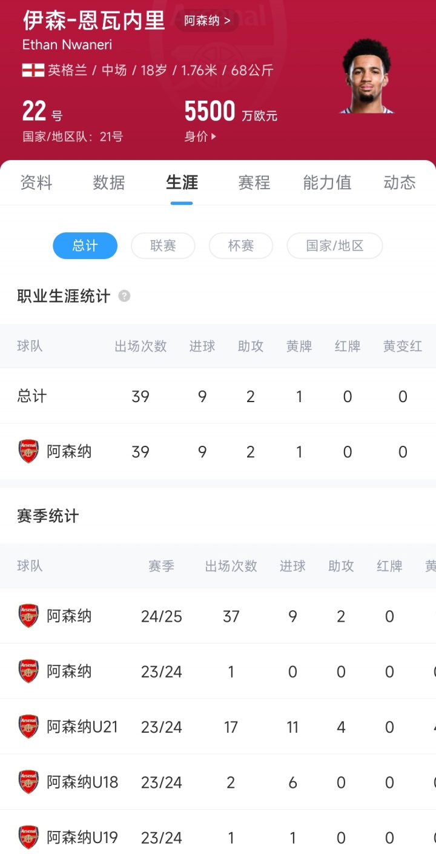Viewport: 436px width, 854px height.
Task: Open the 能力值 tab
Action: (327, 183)
